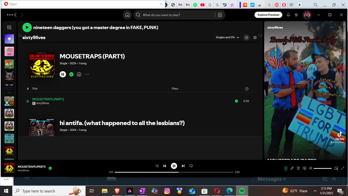Viewport: 348px width, 196px height.
Task: Open hi antifa. single title
Action: coord(122,123)
